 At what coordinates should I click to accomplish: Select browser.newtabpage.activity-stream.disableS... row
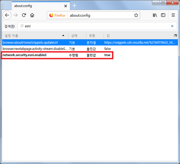[90, 49]
